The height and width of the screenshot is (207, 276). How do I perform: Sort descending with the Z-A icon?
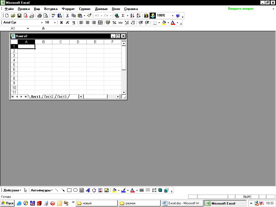coord(139,16)
